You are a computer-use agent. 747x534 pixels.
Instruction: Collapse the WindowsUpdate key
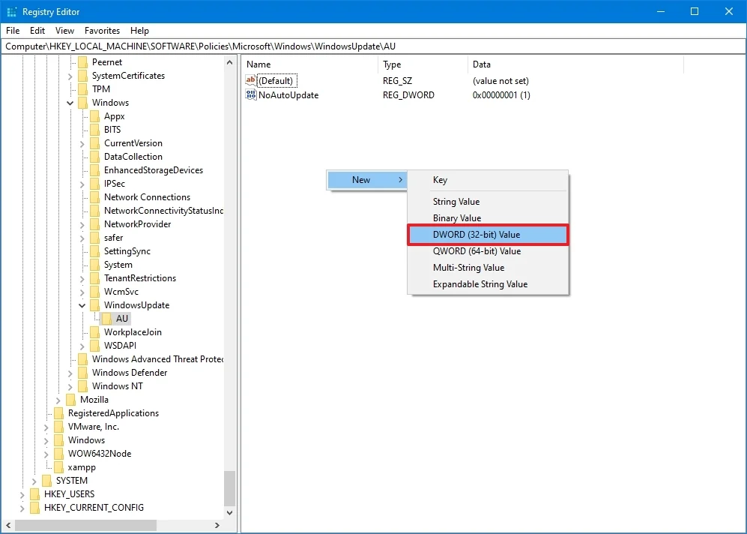pyautogui.click(x=82, y=305)
